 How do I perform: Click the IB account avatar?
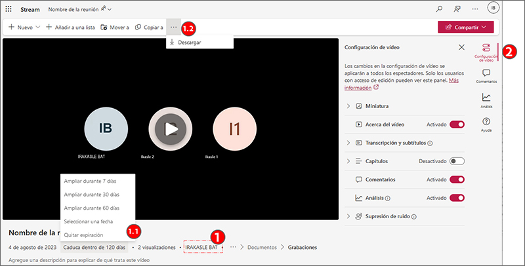pyautogui.click(x=493, y=9)
